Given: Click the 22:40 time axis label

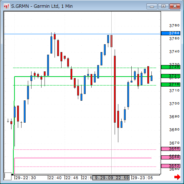Looking at the screenshot, I should click(55, 178).
